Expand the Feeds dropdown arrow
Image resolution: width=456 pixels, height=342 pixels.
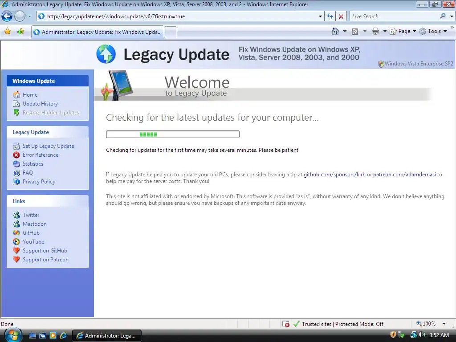[365, 31]
